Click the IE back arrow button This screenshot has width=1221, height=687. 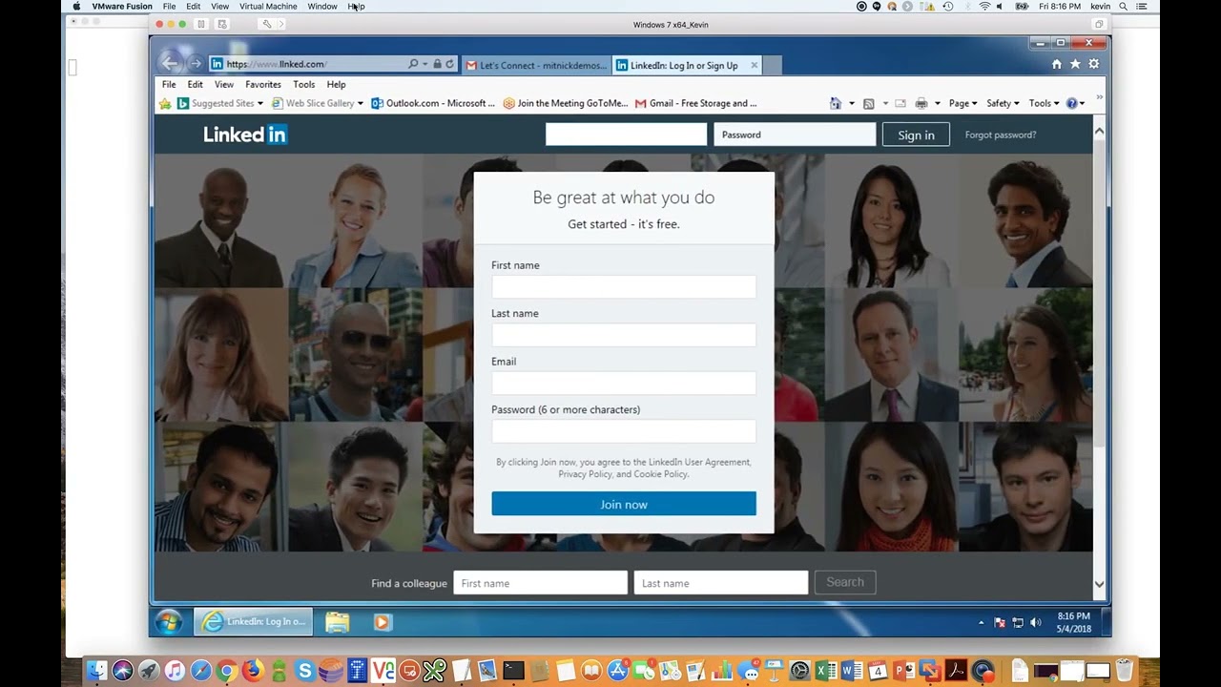[x=170, y=64]
